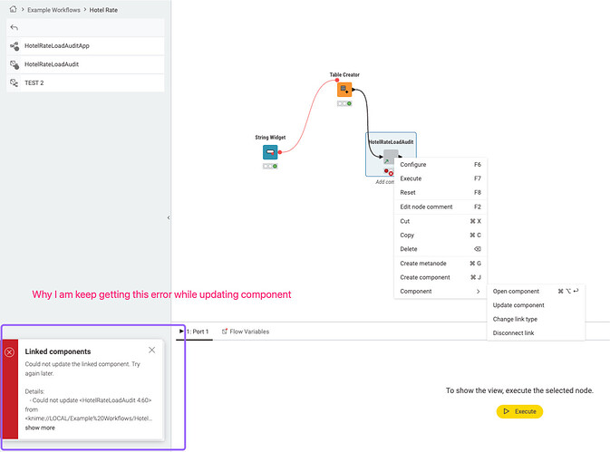Select Change link type option
Screen dimensions: 610x452
(515, 319)
